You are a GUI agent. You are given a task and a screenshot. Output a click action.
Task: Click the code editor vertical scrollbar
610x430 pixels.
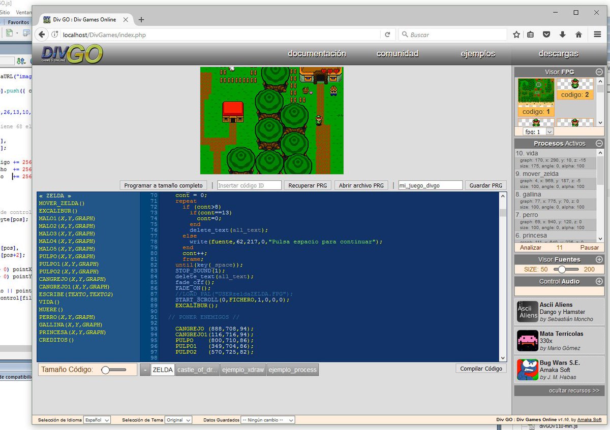503,277
